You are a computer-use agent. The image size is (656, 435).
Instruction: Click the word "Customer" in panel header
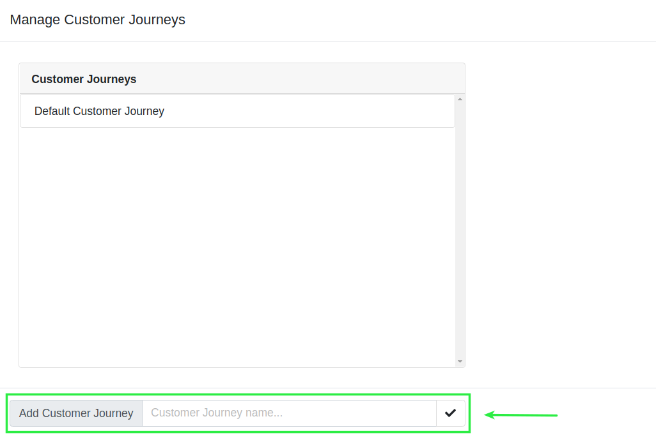coord(58,79)
